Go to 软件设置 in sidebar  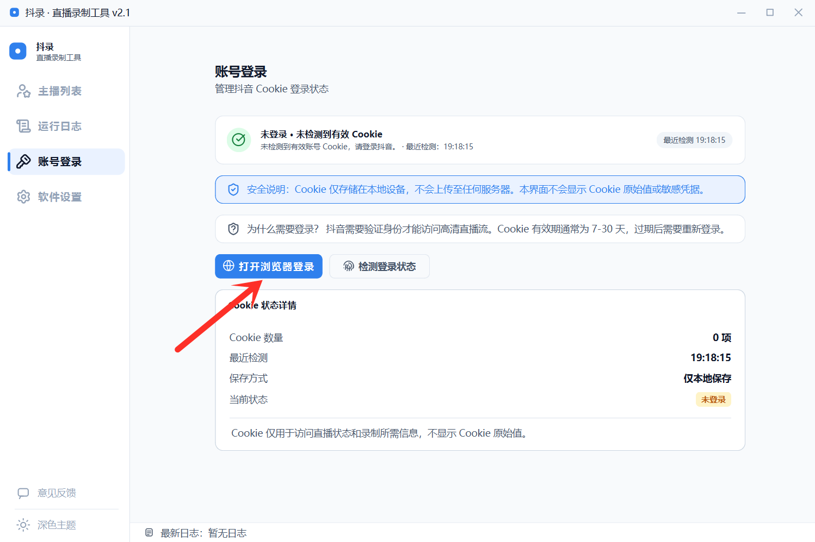click(x=66, y=197)
